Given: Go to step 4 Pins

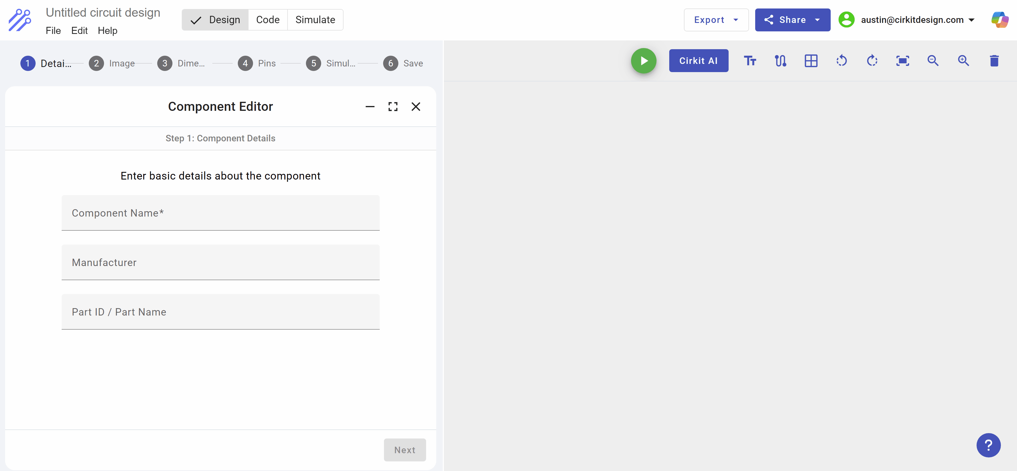Looking at the screenshot, I should tap(257, 63).
